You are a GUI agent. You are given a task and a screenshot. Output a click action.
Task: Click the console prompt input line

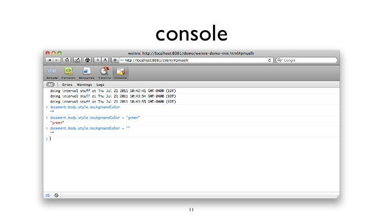(x=191, y=139)
